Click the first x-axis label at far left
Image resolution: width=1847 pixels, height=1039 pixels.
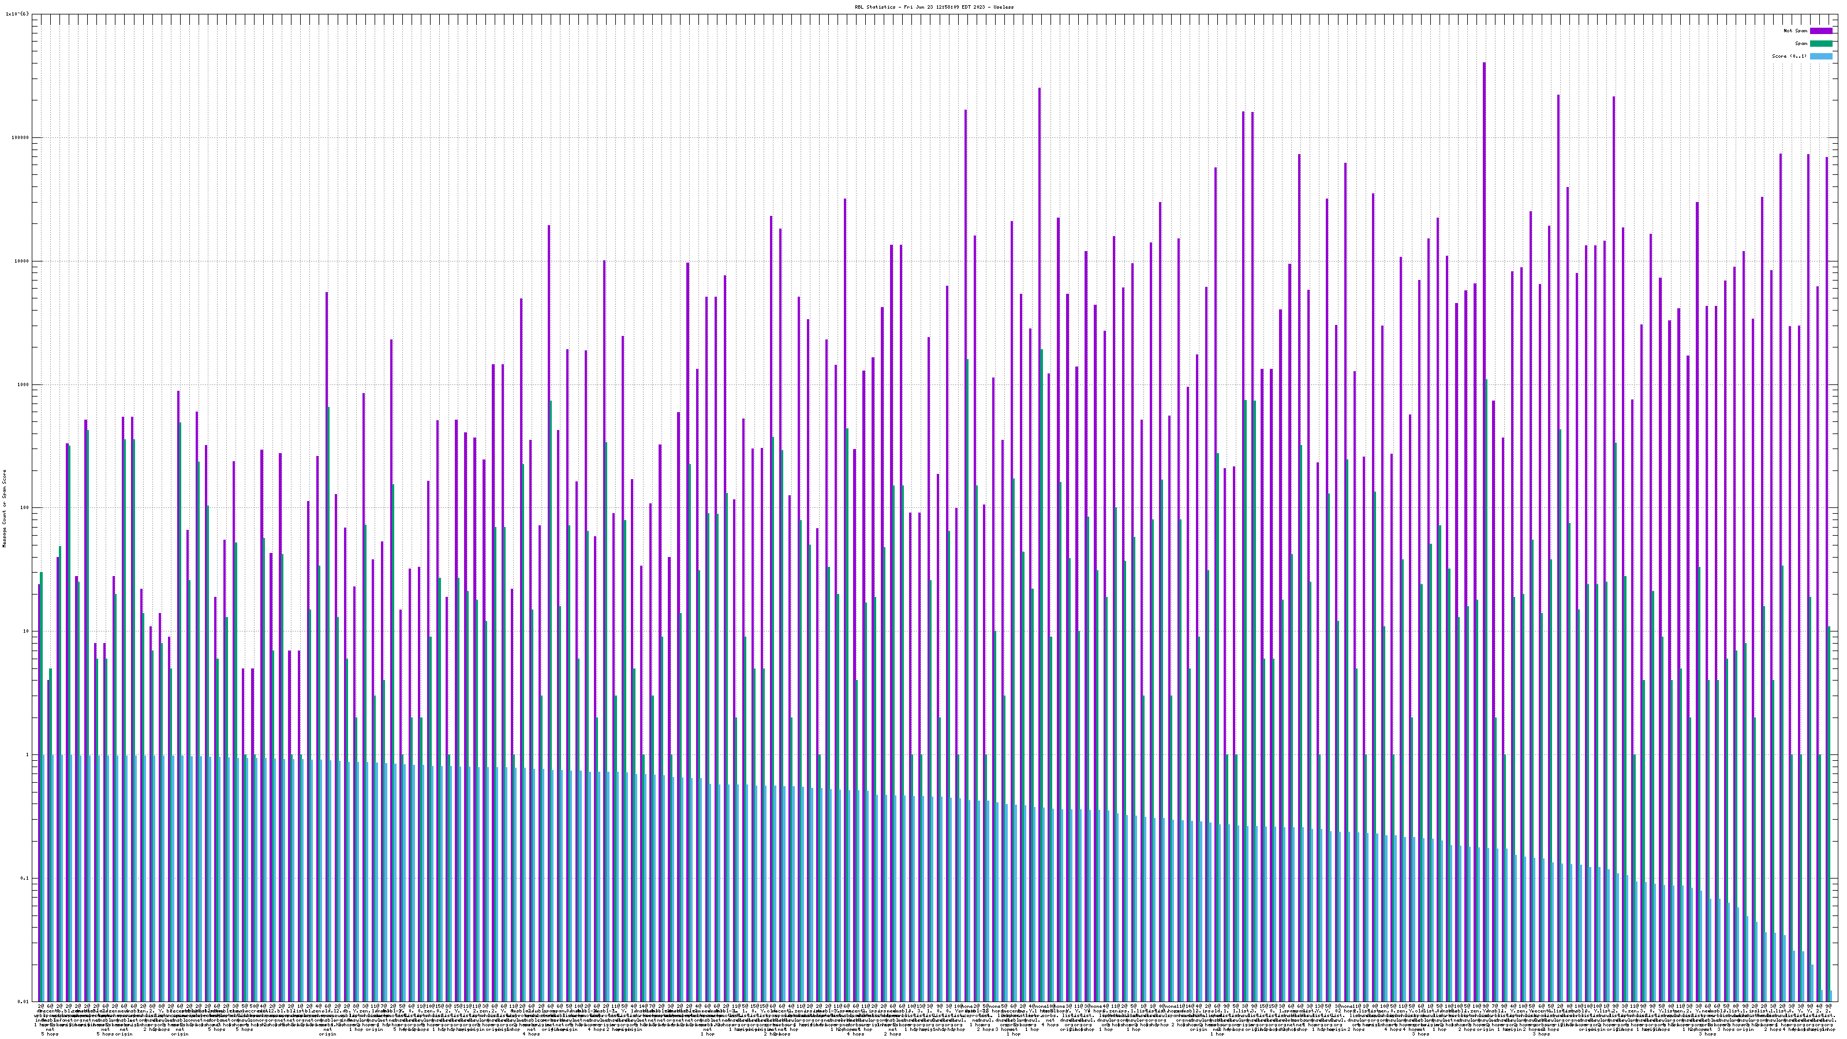click(41, 1006)
